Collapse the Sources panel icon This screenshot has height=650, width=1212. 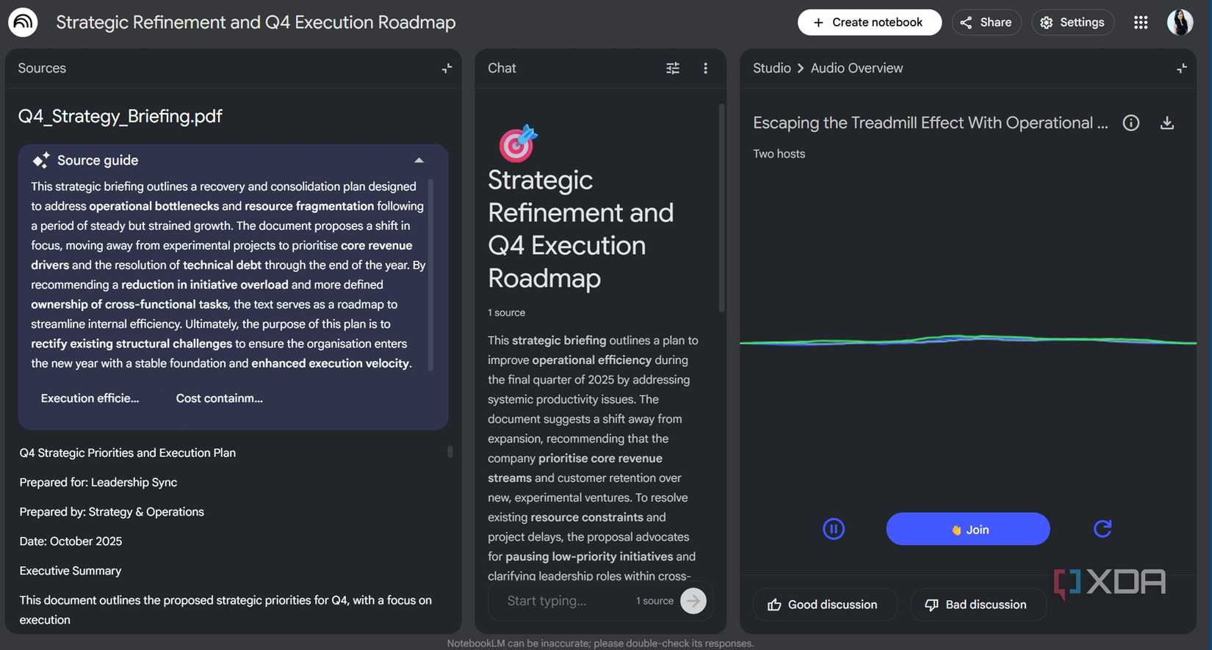pyautogui.click(x=447, y=68)
